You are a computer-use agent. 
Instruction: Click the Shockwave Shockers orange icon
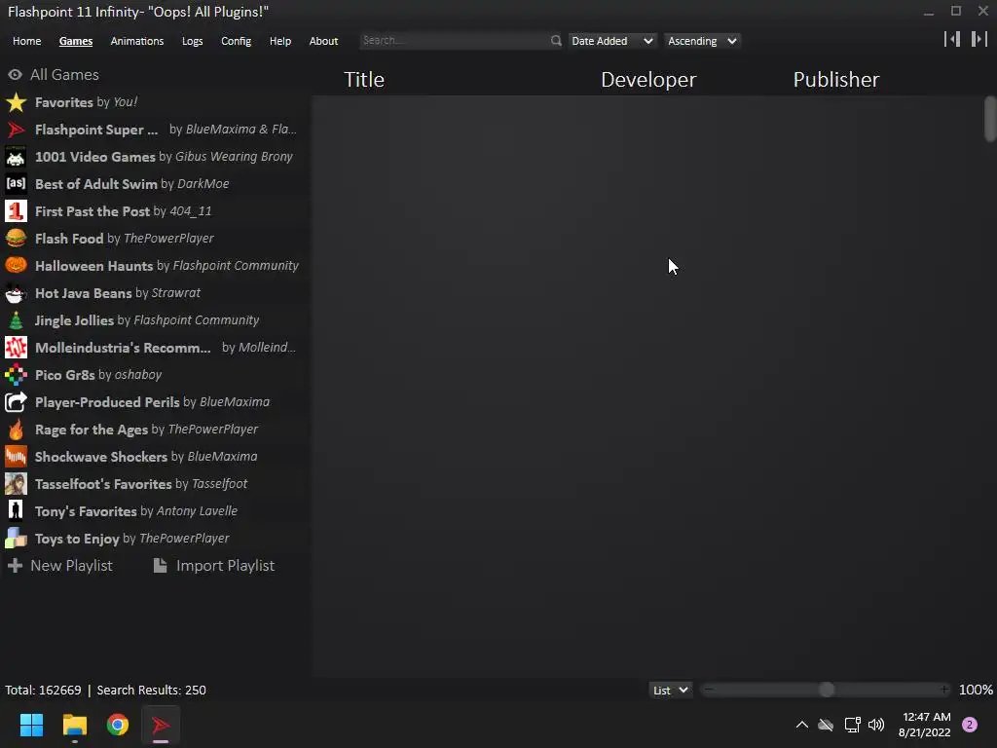tap(16, 457)
